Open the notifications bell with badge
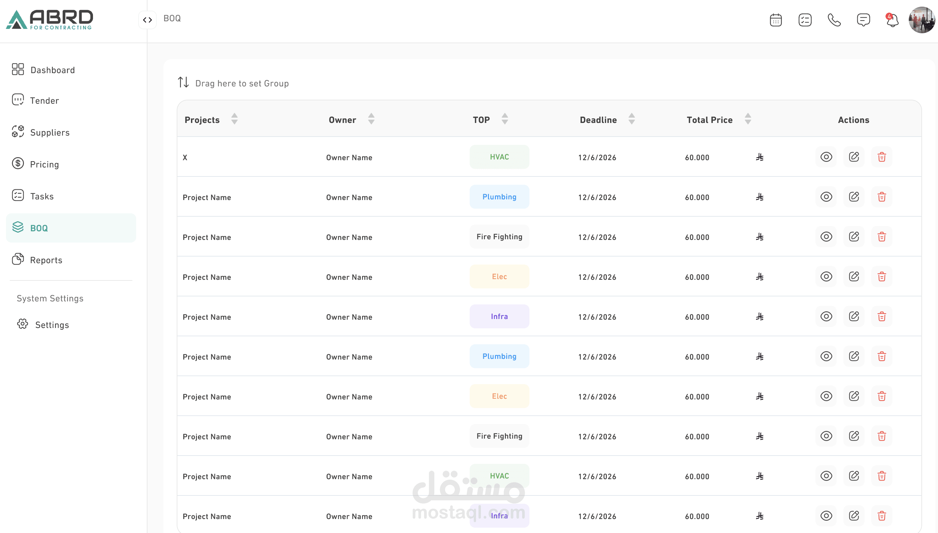The width and height of the screenshot is (938, 533). [x=892, y=20]
